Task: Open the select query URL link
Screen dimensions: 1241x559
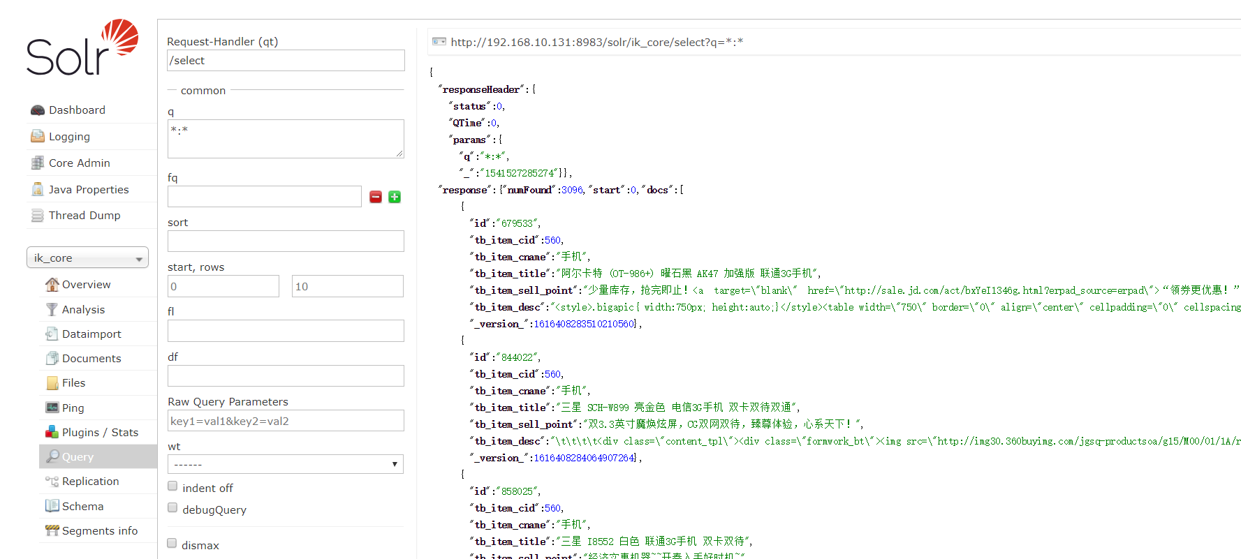Action: [597, 42]
